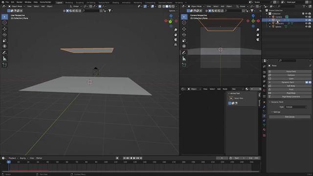The width and height of the screenshot is (313, 176).
Task: Open Options dropdown in left viewport
Action: tap(173, 11)
